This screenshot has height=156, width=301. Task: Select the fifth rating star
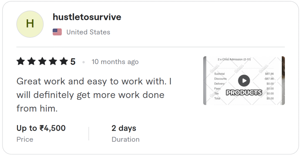click(63, 62)
